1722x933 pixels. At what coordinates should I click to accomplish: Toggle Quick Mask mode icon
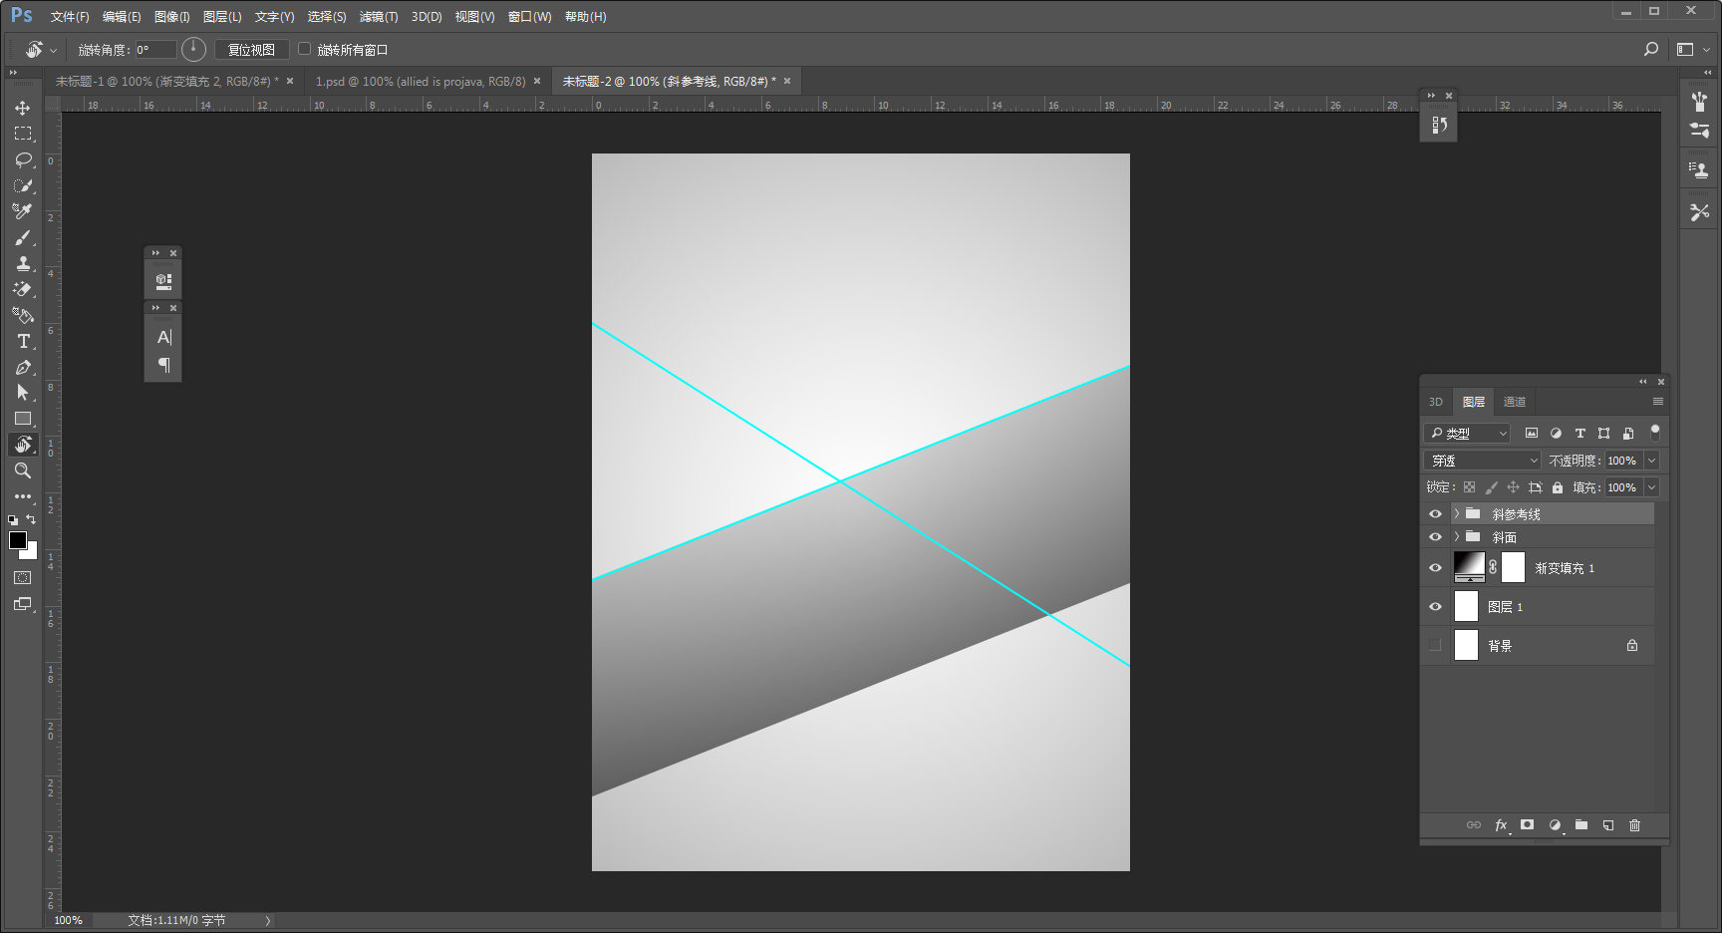click(x=23, y=578)
